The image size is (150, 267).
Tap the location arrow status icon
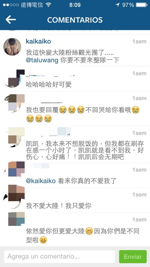click(x=117, y=5)
